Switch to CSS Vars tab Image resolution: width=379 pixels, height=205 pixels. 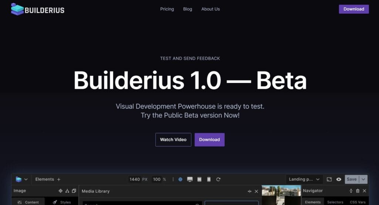[358, 202]
